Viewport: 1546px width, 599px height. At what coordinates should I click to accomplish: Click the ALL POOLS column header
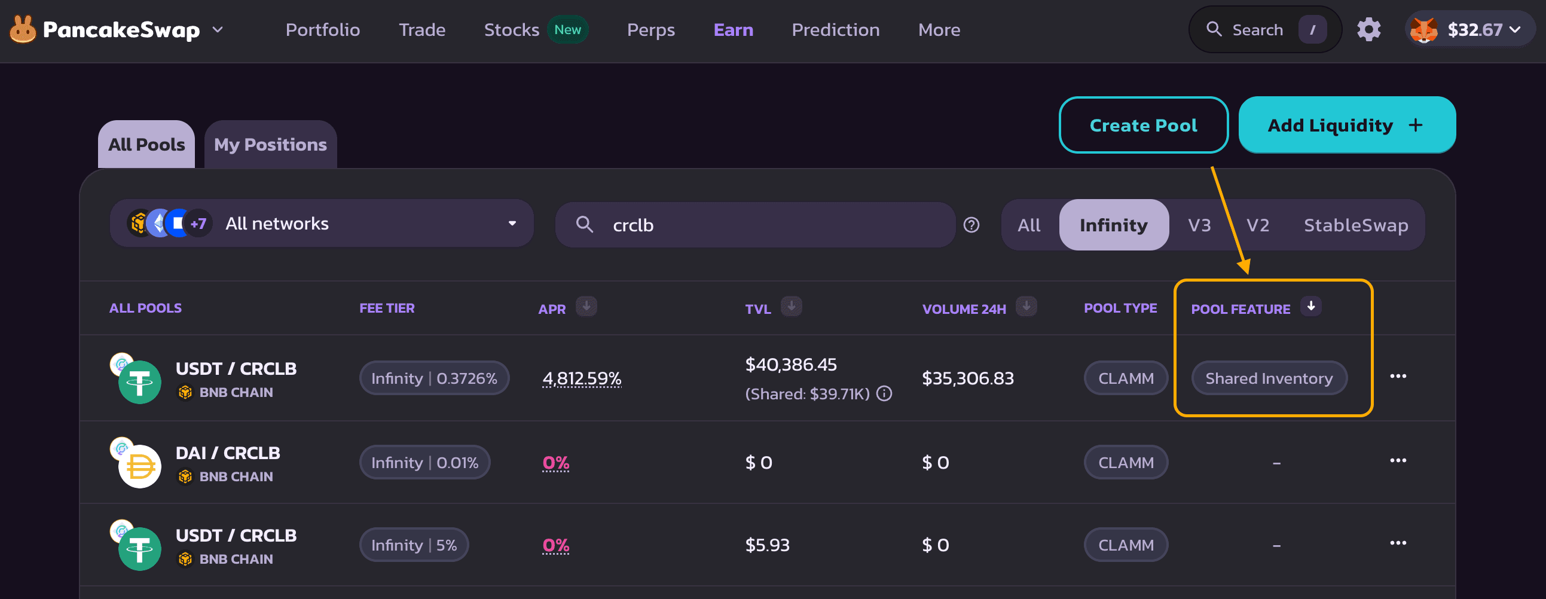(145, 308)
